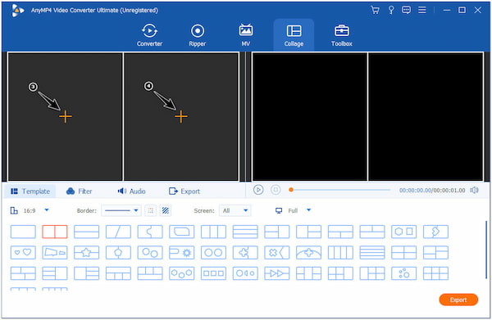Choose the four horizontal rows template
The height and width of the screenshot is (320, 492).
pos(372,252)
